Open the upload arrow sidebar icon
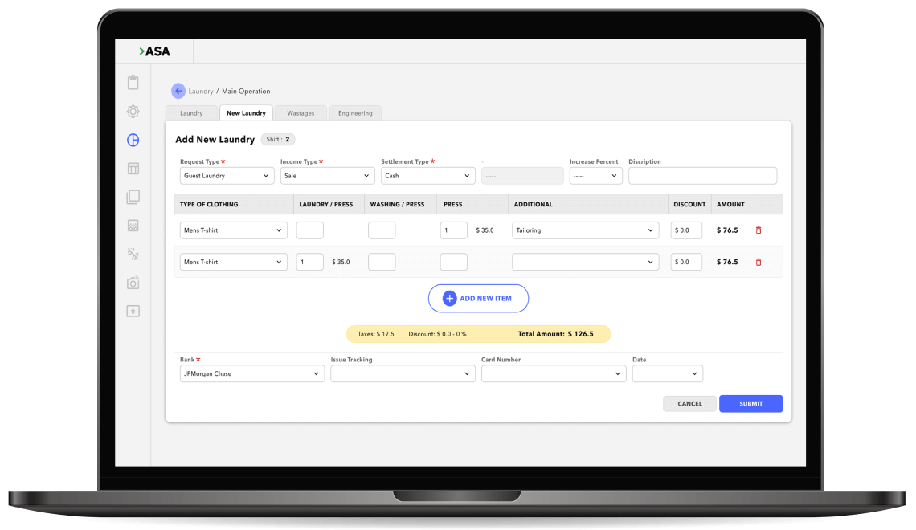This screenshot has width=916, height=530. click(x=133, y=311)
